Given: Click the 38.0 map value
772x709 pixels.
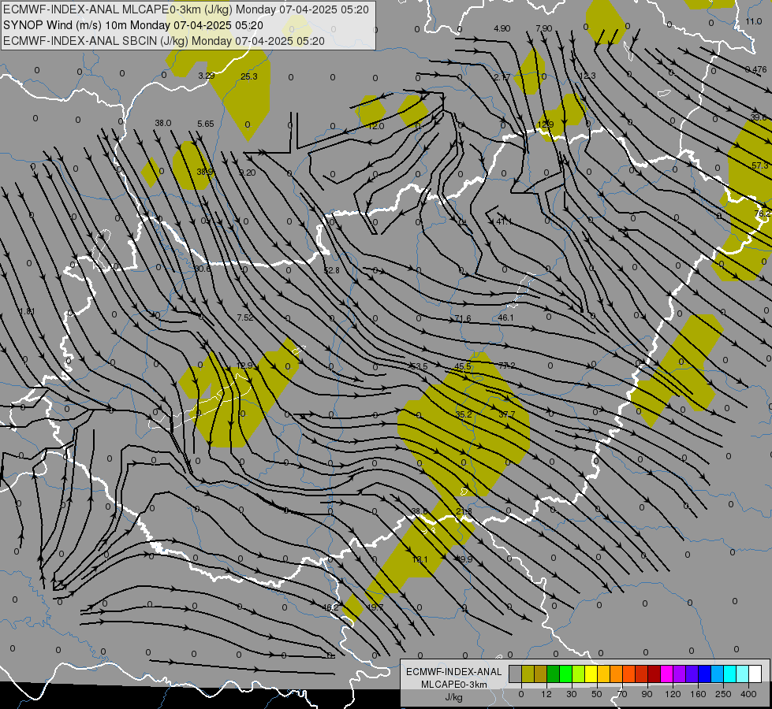Looking at the screenshot, I should pos(163,123).
